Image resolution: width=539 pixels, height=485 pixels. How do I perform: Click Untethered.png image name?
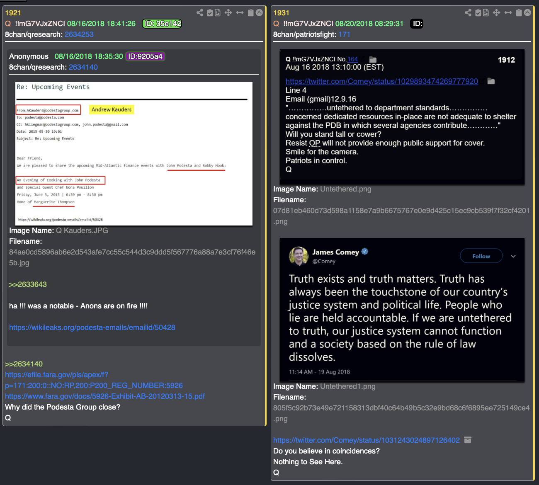pyautogui.click(x=346, y=189)
